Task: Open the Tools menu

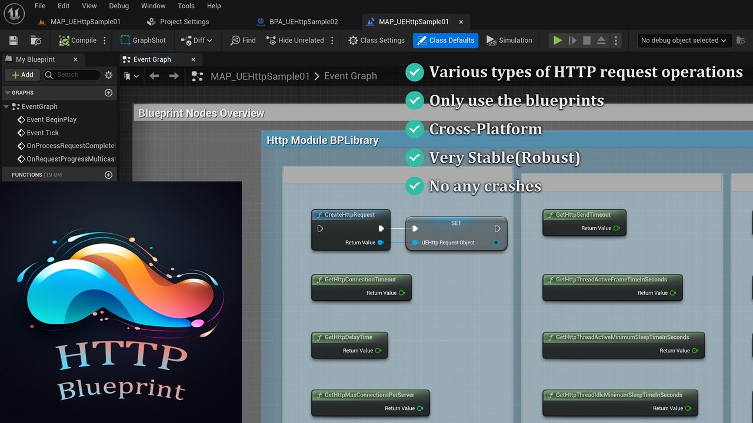Action: [x=186, y=6]
